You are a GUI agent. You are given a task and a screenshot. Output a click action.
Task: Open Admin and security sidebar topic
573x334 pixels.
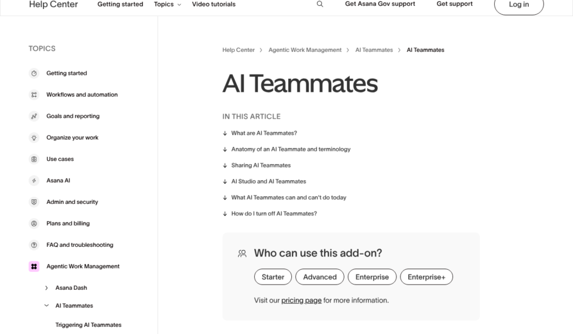coord(72,202)
